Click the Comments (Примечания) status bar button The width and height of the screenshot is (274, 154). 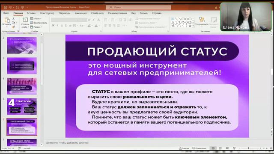coord(200,148)
